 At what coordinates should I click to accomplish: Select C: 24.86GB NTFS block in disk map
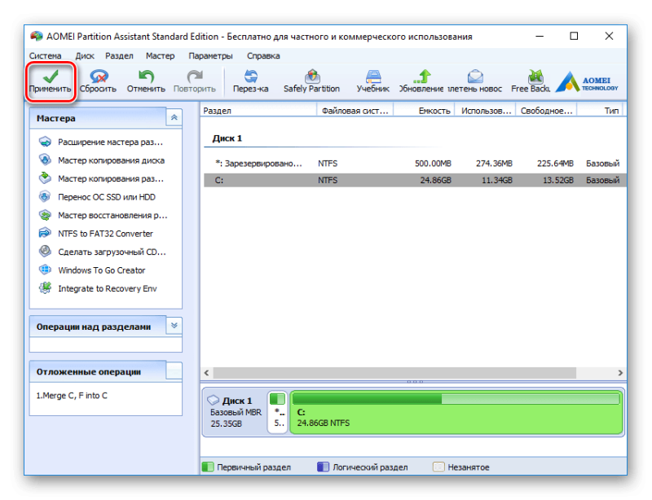(x=456, y=412)
